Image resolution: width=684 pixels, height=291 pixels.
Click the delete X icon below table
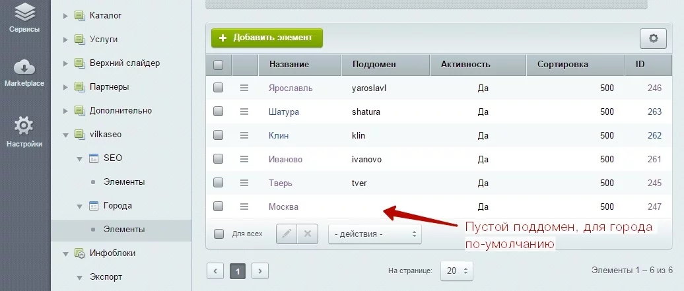click(308, 234)
